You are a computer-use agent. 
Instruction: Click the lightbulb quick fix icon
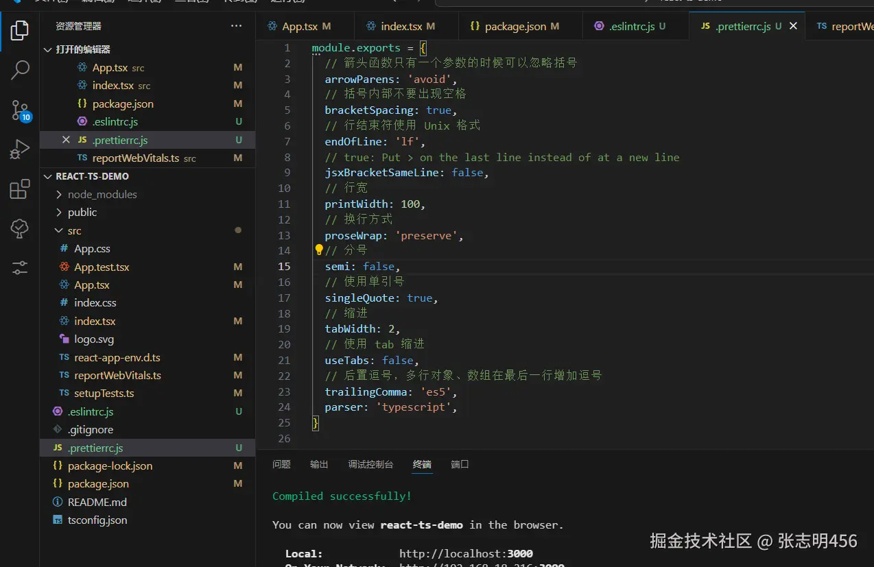click(x=319, y=250)
